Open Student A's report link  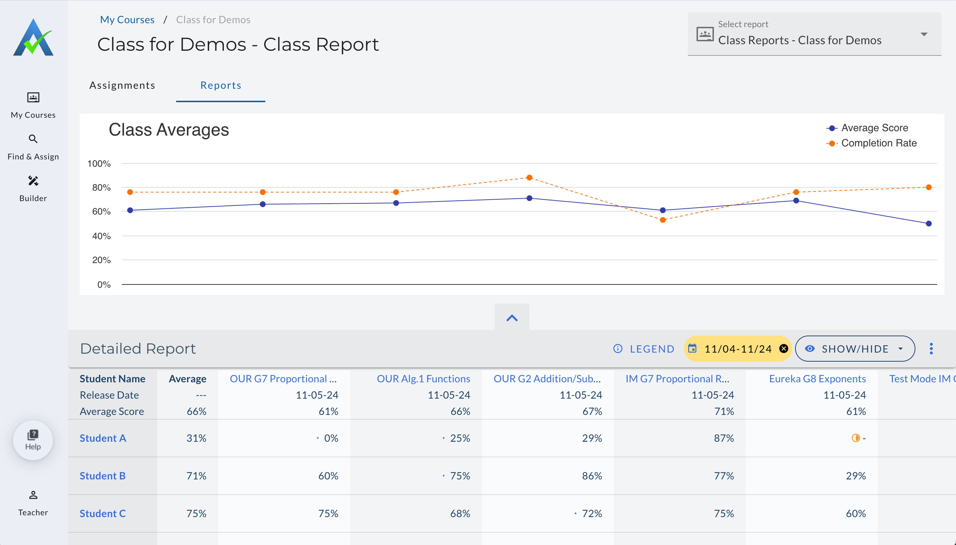point(103,438)
